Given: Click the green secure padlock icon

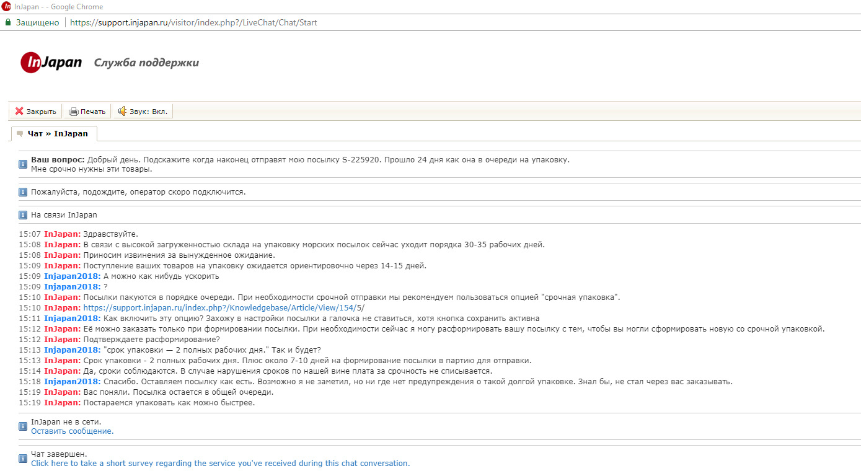Looking at the screenshot, I should 8,22.
